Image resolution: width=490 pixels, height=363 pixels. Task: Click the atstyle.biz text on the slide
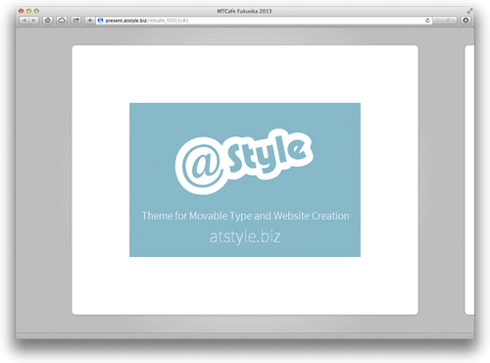click(245, 236)
